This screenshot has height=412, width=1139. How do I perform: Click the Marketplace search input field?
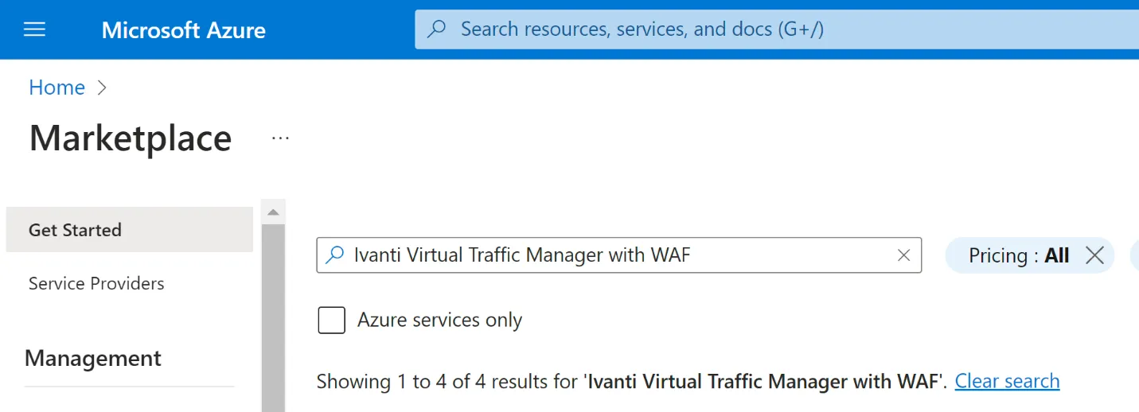click(x=618, y=255)
